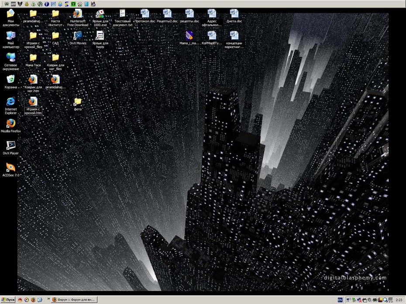Launch Firefox from the Quick Launch bar
This screenshot has height=304, width=406.
[33, 300]
